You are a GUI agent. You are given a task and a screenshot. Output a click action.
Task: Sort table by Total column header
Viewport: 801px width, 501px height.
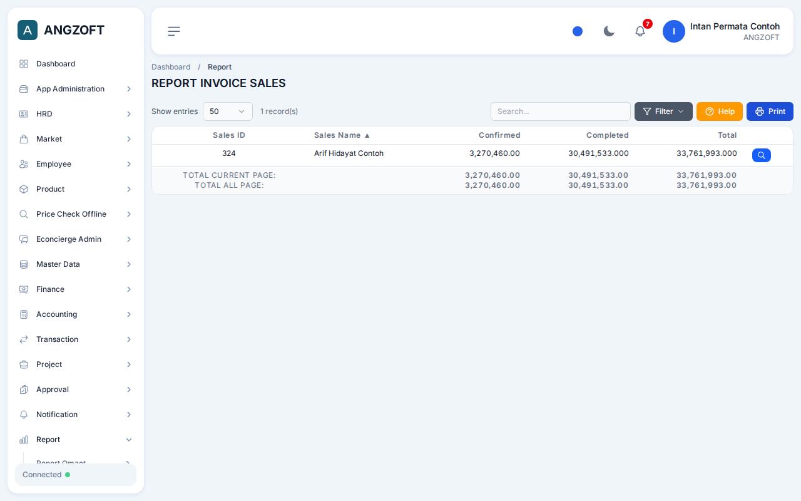pyautogui.click(x=727, y=135)
